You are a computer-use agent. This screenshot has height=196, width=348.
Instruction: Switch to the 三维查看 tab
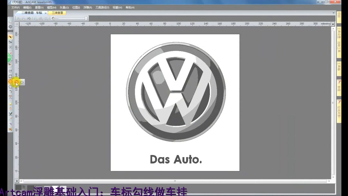(x=57, y=13)
